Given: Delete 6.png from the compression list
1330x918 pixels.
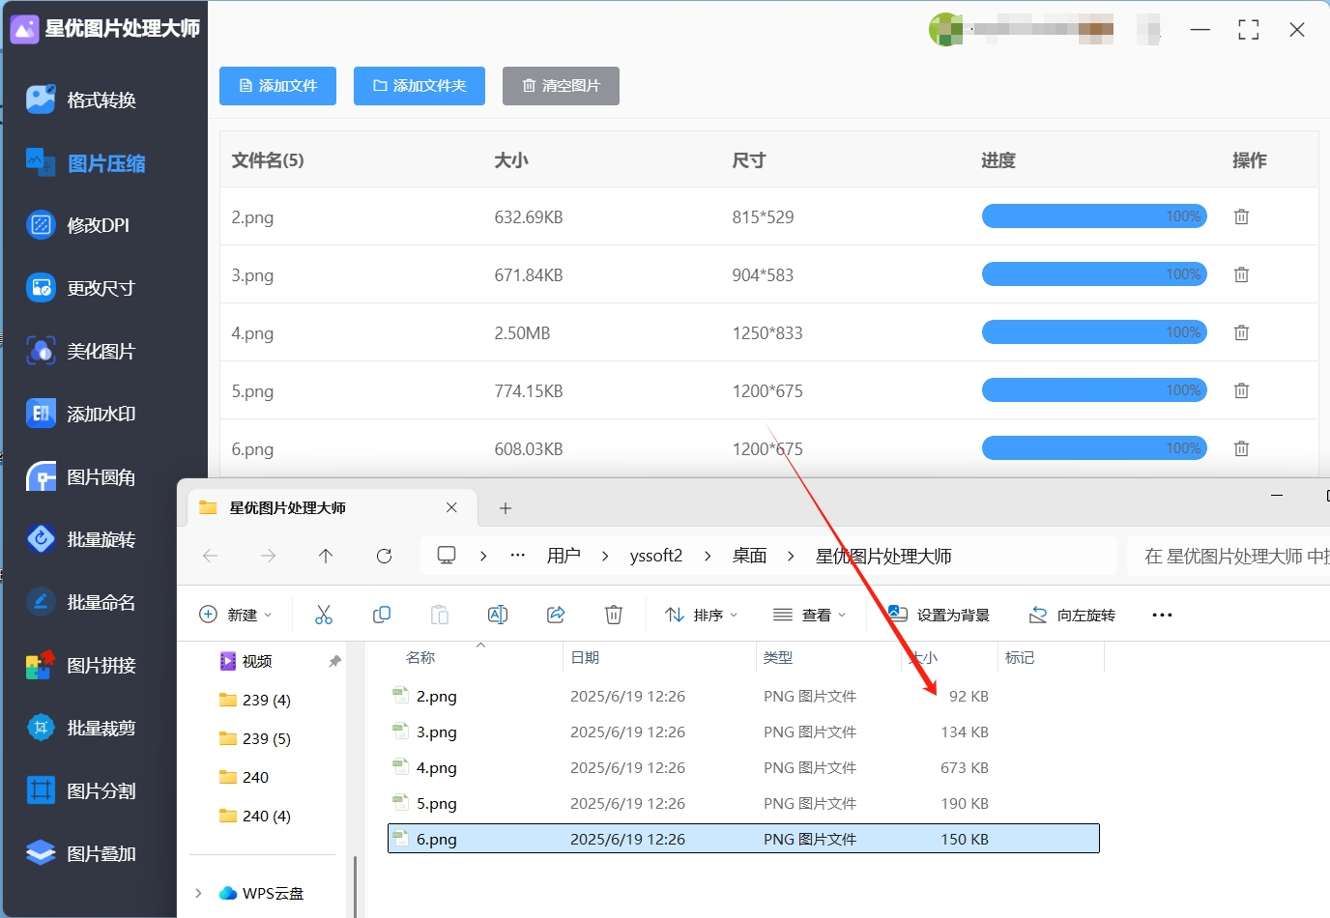Looking at the screenshot, I should (x=1241, y=448).
